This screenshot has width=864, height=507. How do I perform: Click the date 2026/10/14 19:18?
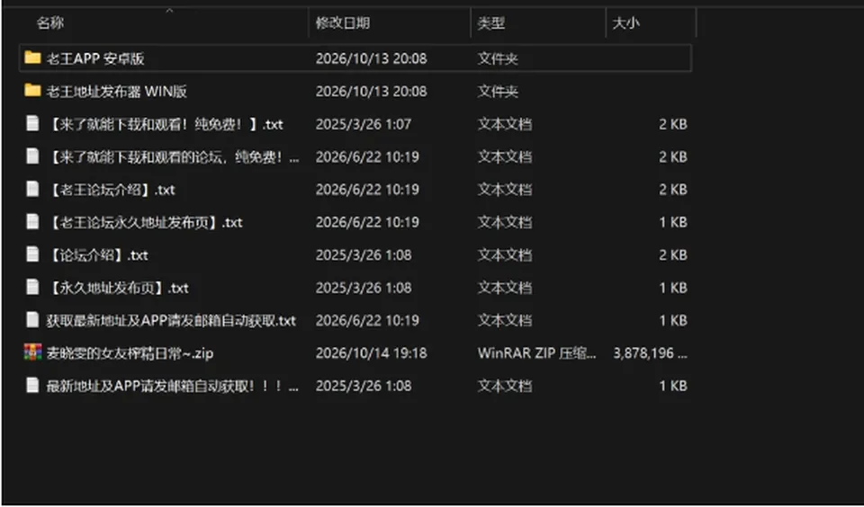pyautogui.click(x=371, y=353)
